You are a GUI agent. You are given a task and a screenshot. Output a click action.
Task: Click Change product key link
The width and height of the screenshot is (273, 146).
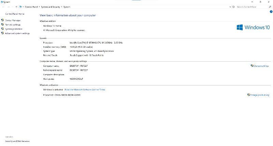pos(260,95)
